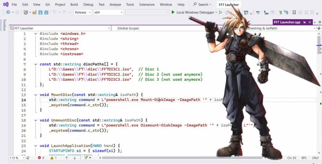322x164 pixels.
Task: Click the cursor member info toolbar icon
Action: point(266,13)
